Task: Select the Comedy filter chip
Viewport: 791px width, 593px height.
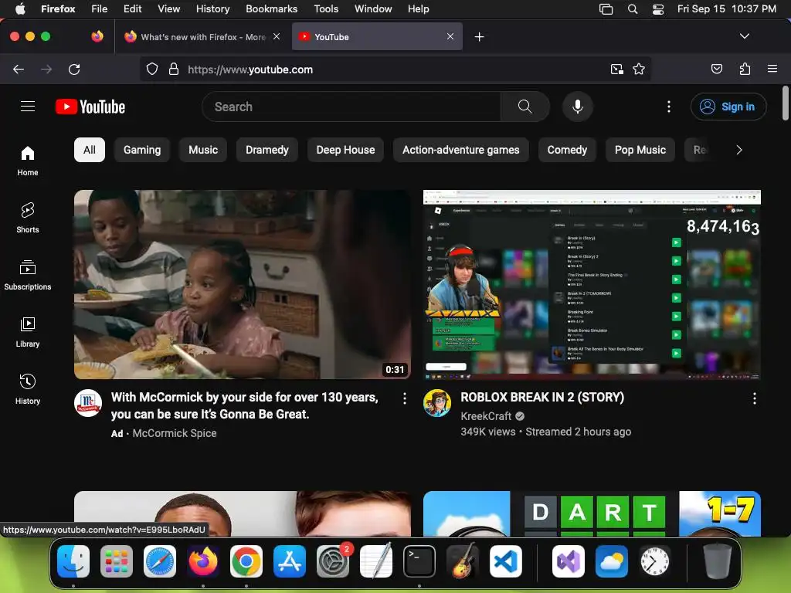Action: pyautogui.click(x=567, y=150)
